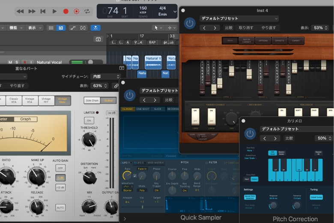Open the organ ROTOR CABINET tab

[247, 41]
